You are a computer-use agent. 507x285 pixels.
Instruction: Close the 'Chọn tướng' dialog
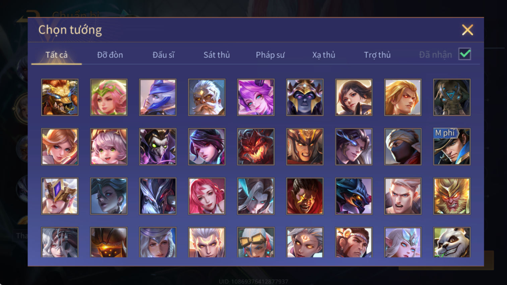coord(467,30)
